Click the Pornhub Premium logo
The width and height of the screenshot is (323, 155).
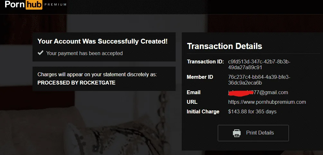tap(35, 5)
